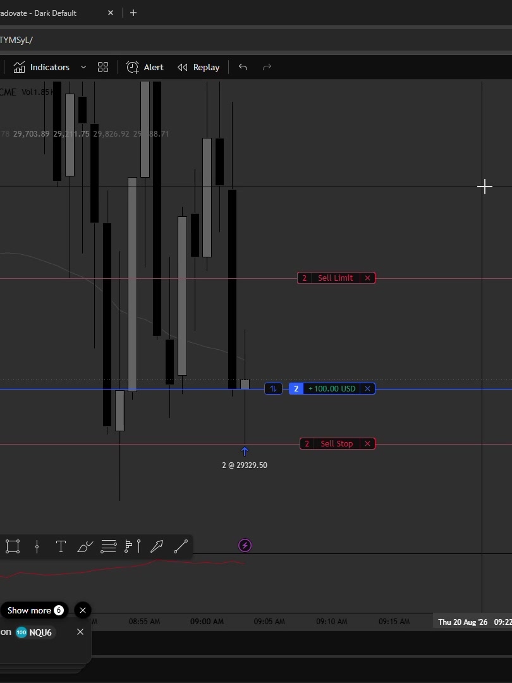
Task: Click the +100.00 USD position profit label
Action: click(x=332, y=388)
